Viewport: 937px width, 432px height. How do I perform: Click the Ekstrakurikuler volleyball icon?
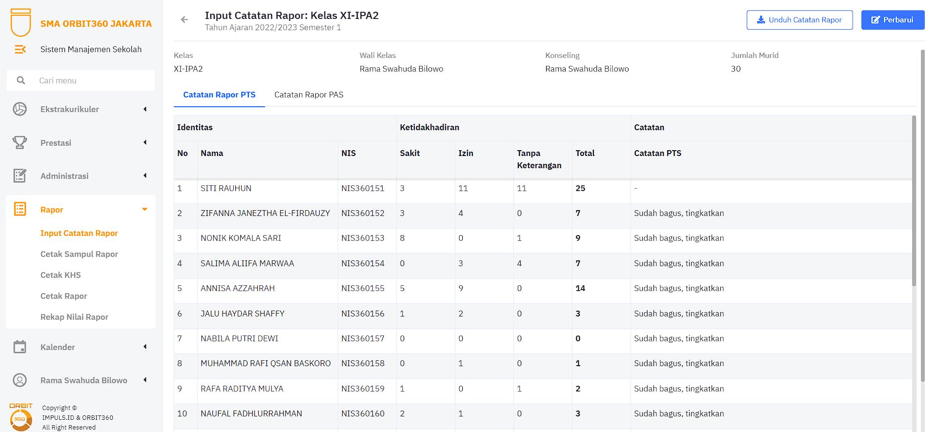(x=20, y=109)
